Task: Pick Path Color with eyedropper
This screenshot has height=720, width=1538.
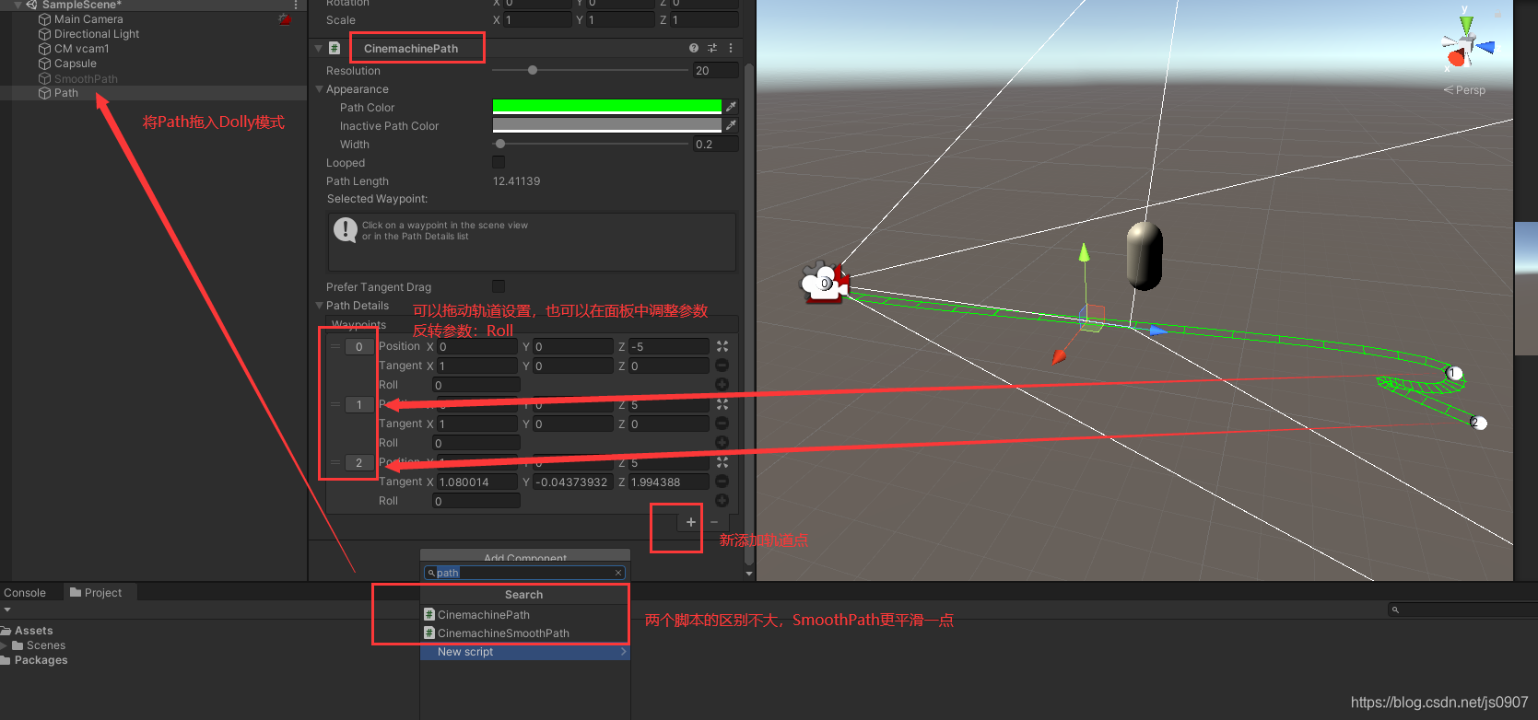Action: tap(731, 107)
